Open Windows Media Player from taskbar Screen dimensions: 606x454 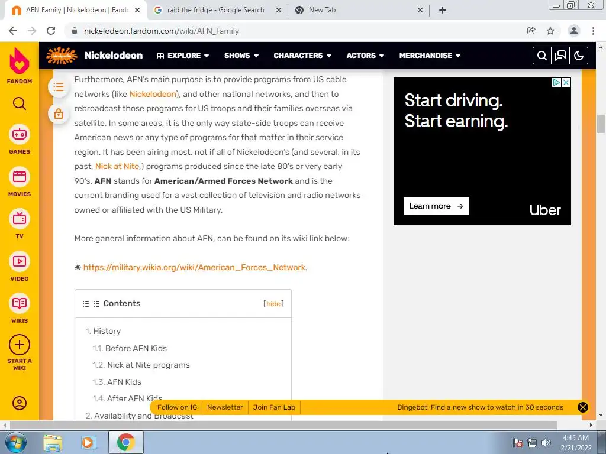(x=88, y=442)
